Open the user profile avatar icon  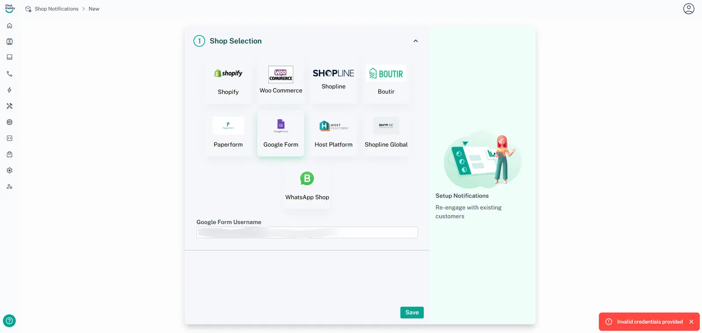click(x=688, y=9)
